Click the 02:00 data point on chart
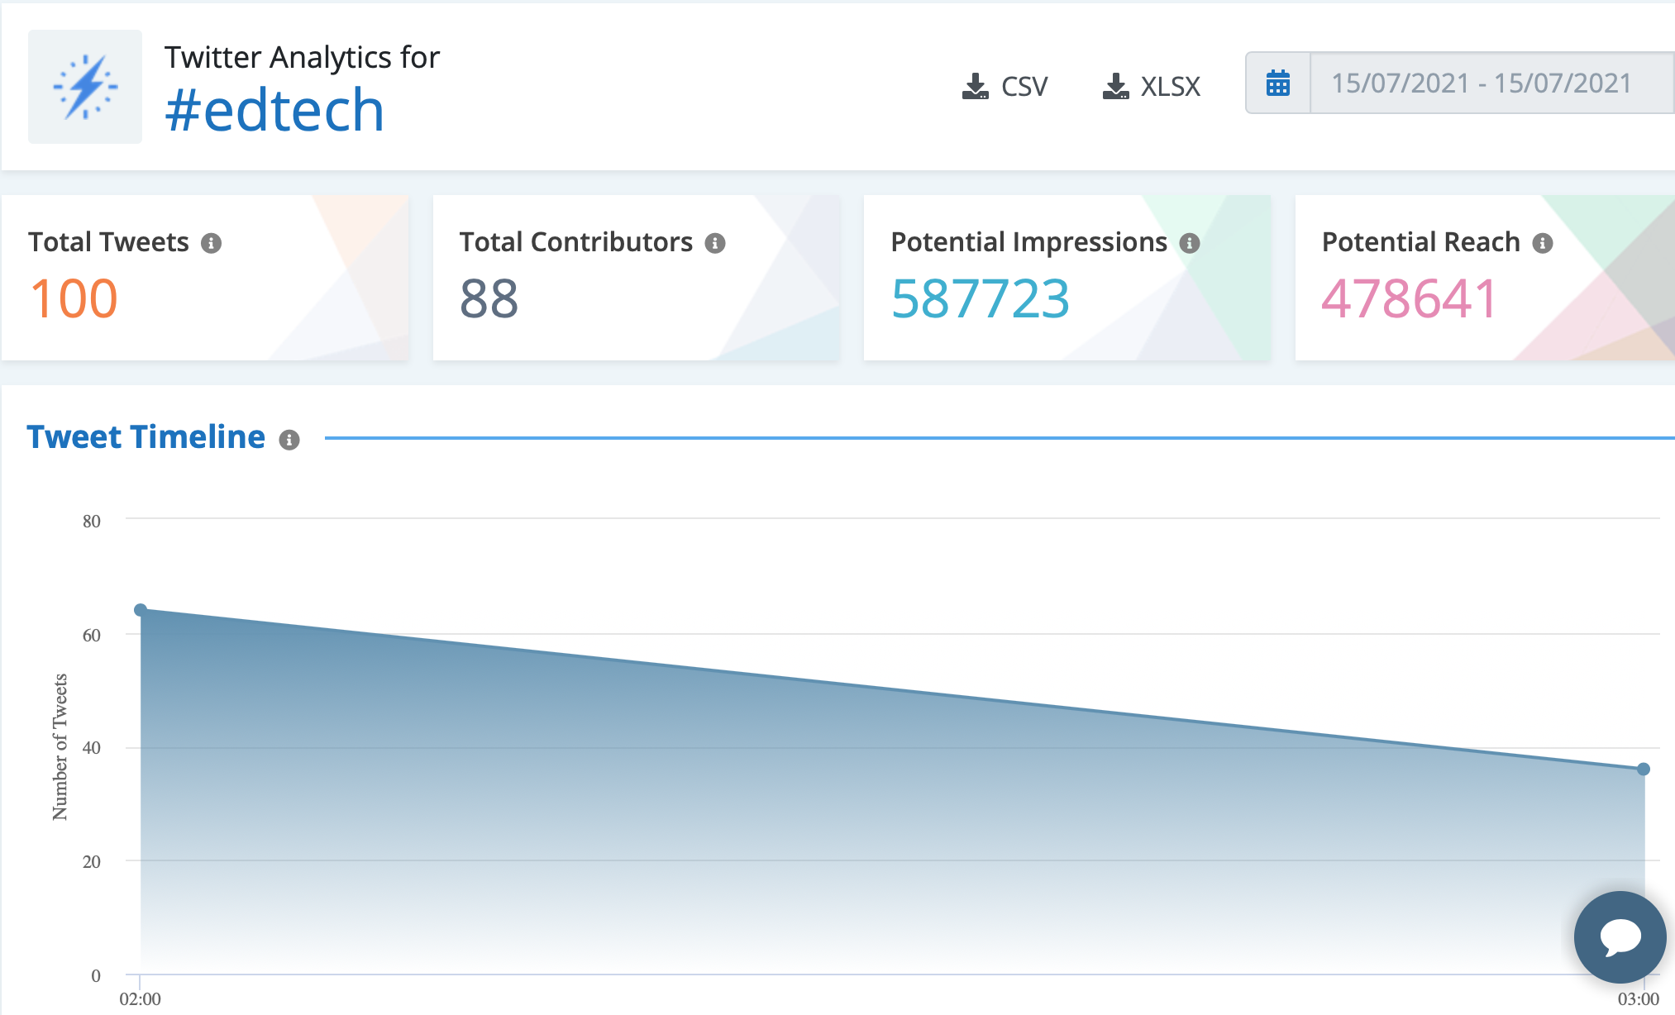1675x1015 pixels. coord(141,610)
